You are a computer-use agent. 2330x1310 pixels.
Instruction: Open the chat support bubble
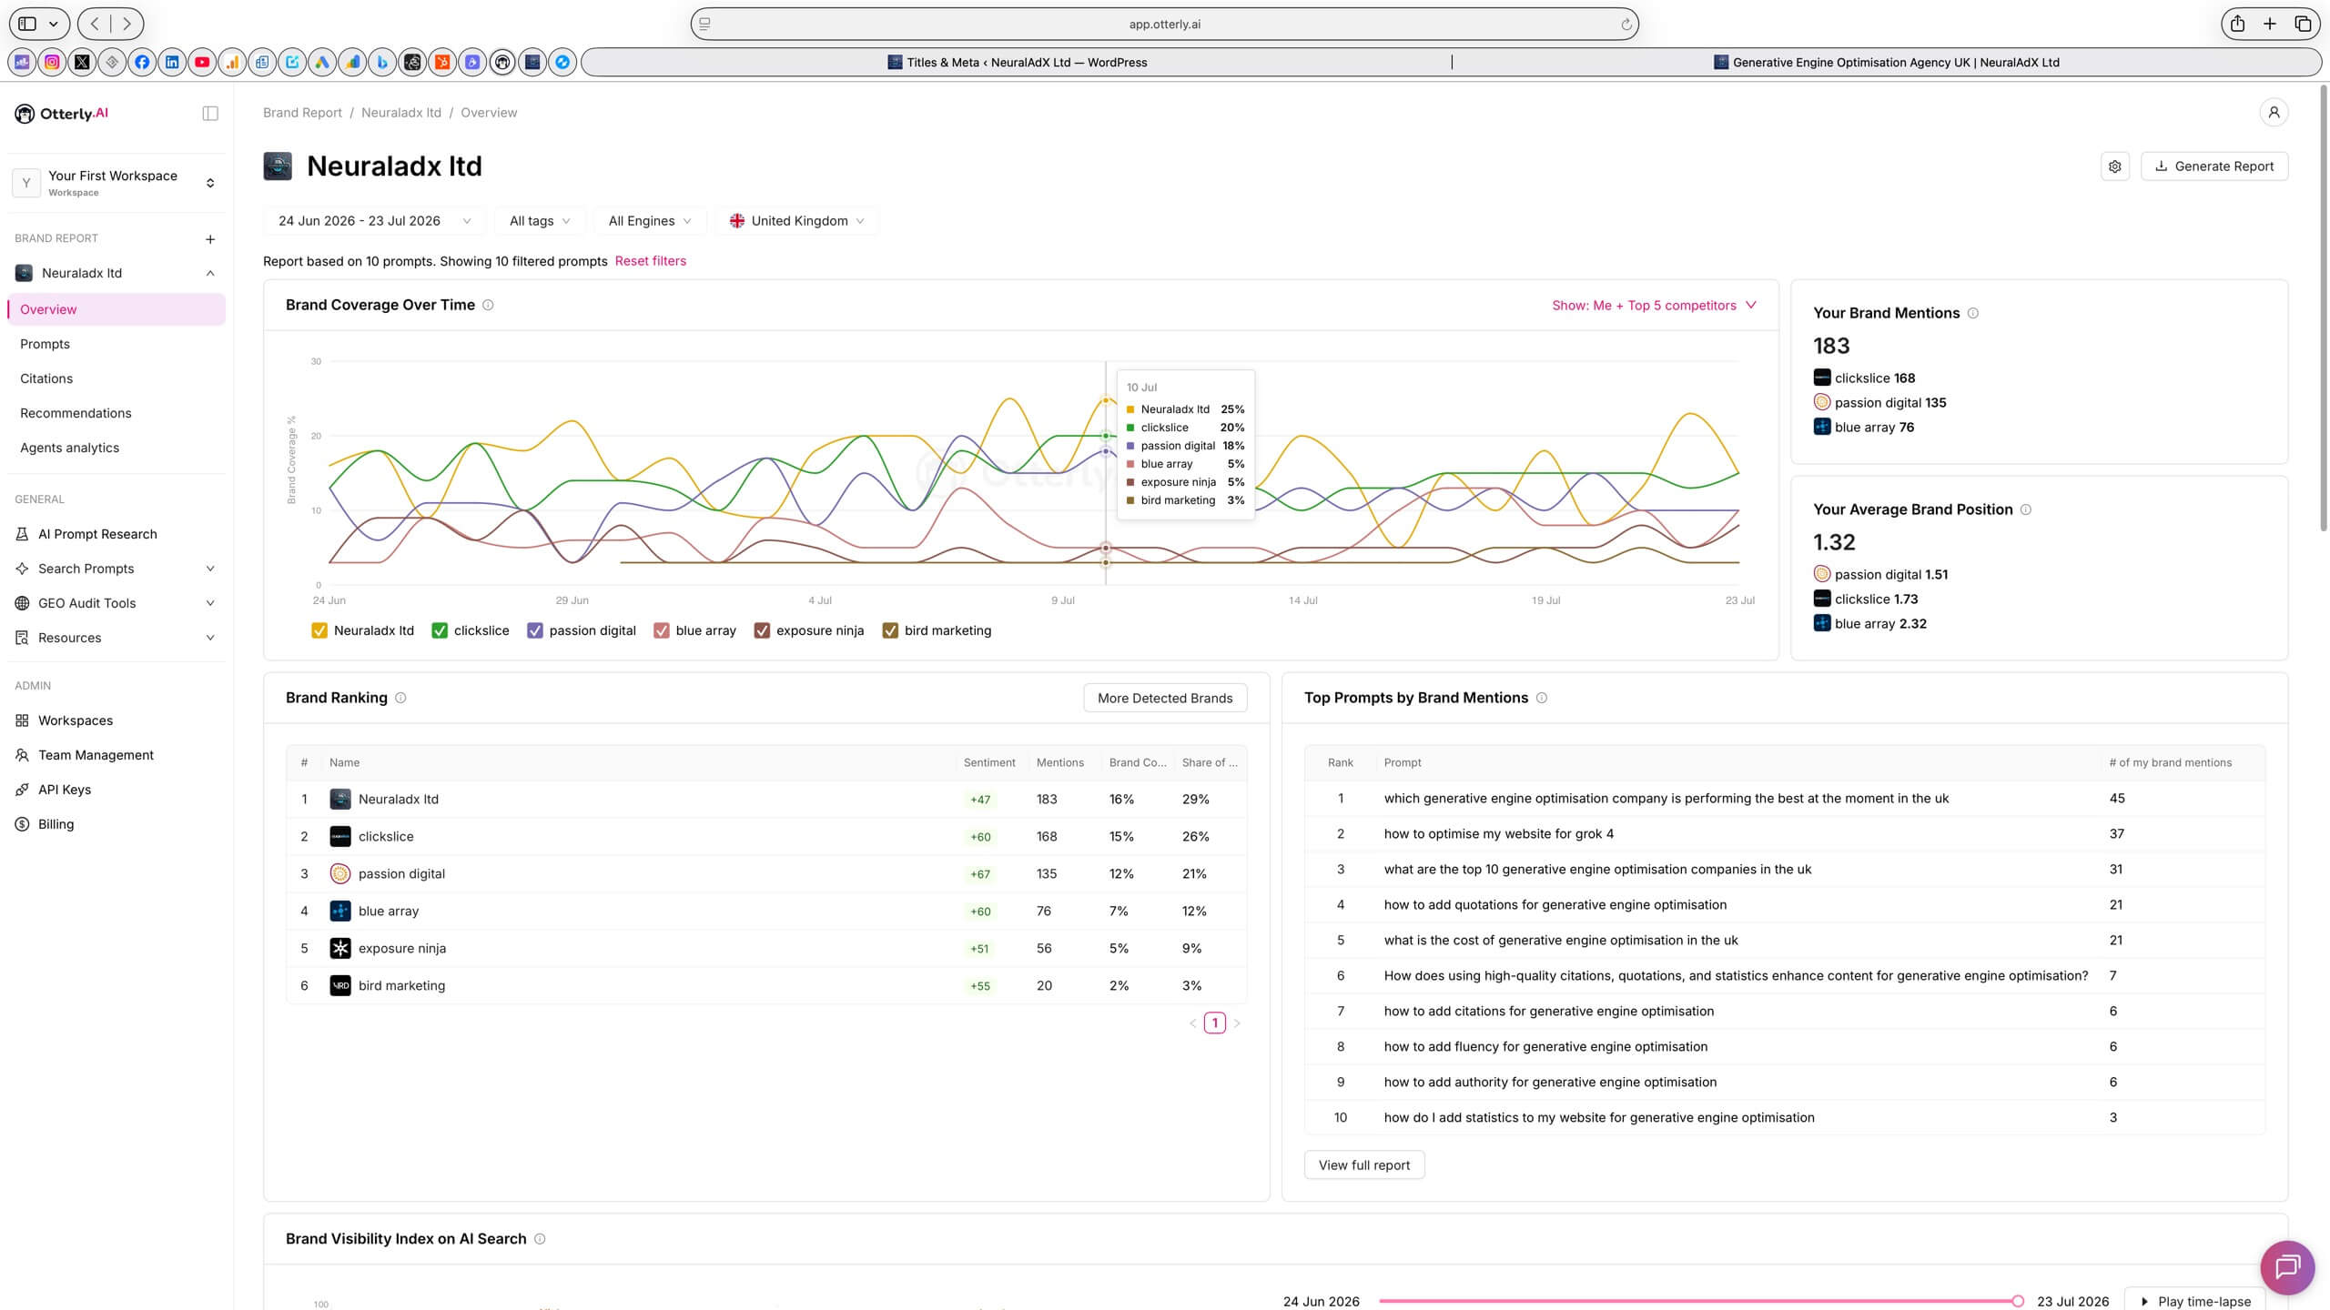(2287, 1267)
